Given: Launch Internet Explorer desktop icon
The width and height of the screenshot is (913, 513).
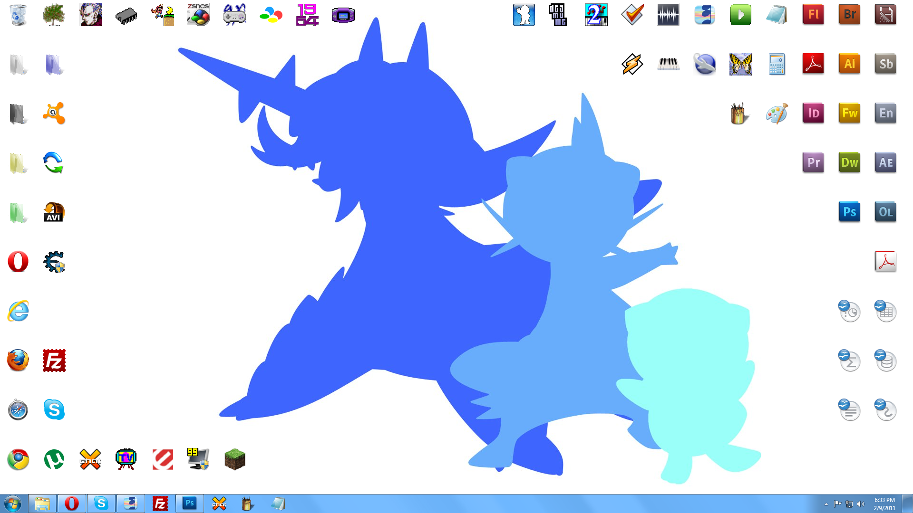Looking at the screenshot, I should (x=18, y=311).
